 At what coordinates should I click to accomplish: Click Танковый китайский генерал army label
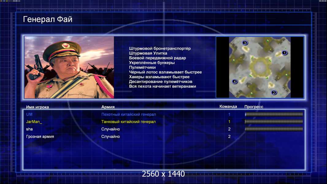(129, 122)
